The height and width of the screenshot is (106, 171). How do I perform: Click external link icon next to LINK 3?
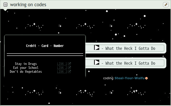pyautogui.click(x=69, y=71)
